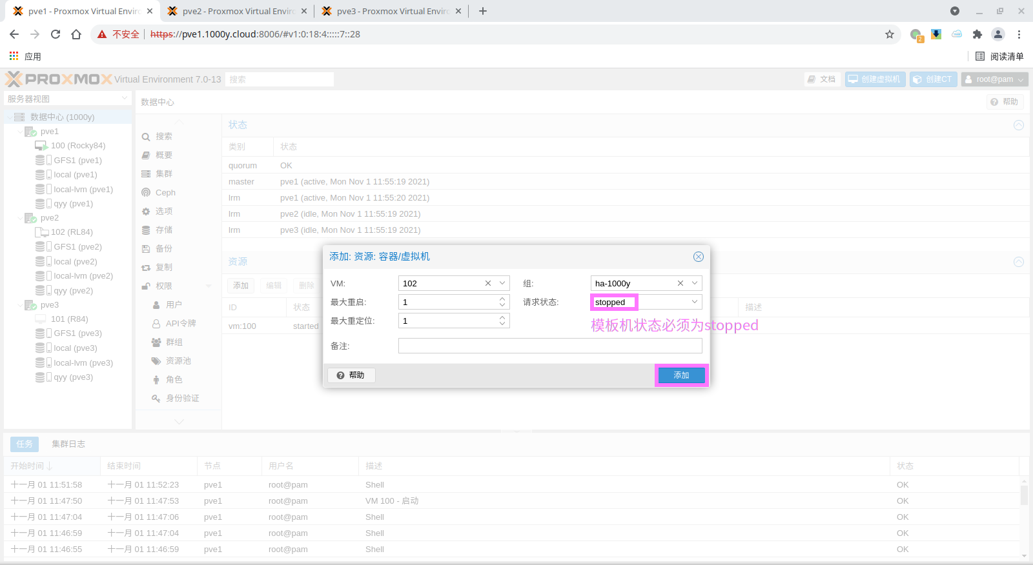
Task: Click the 帮助 button in dialog
Action: click(x=351, y=375)
